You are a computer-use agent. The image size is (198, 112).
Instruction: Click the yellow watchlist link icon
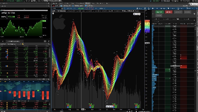tap(23, 44)
